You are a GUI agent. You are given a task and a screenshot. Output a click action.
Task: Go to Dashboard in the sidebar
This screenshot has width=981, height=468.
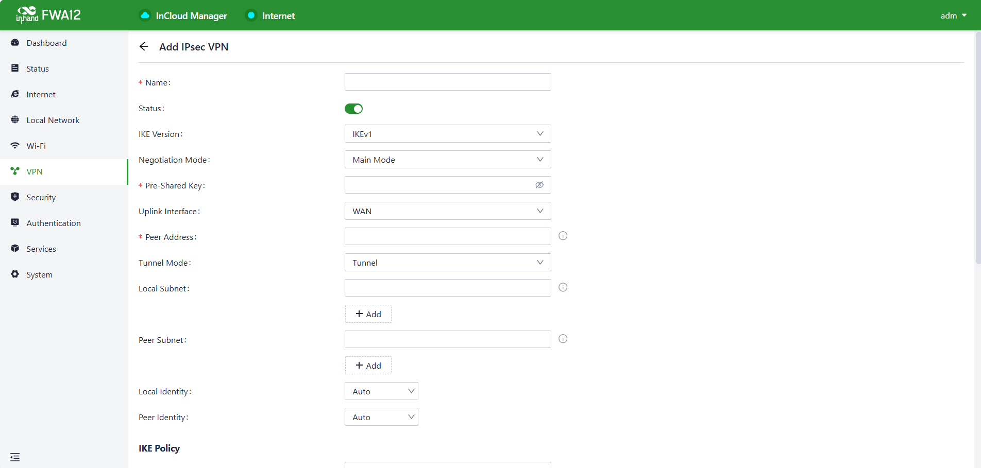click(46, 43)
